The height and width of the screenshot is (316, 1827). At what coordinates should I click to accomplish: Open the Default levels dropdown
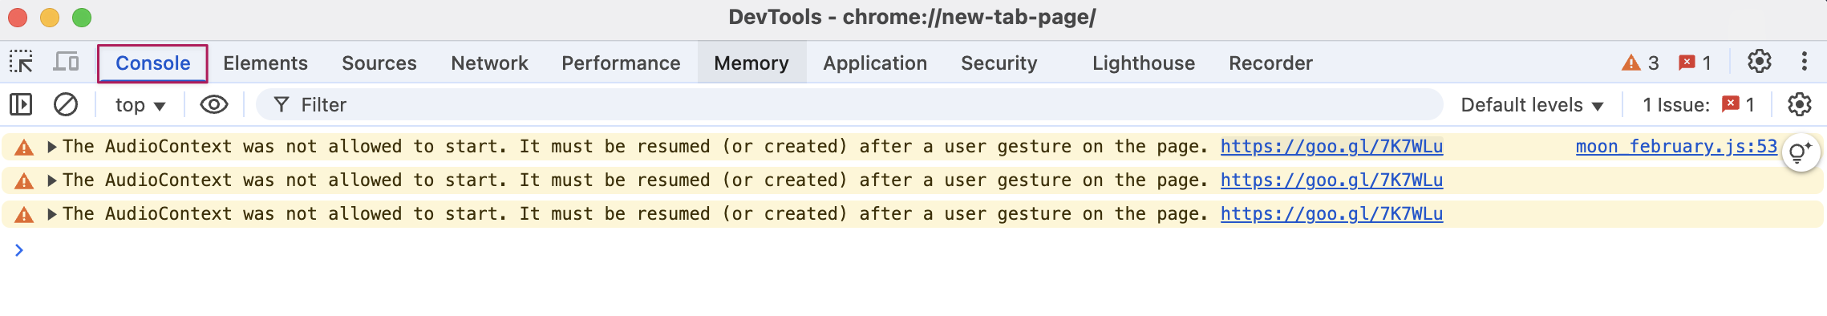1532,105
